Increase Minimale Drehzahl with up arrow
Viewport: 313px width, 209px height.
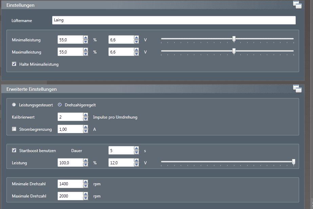point(85,182)
